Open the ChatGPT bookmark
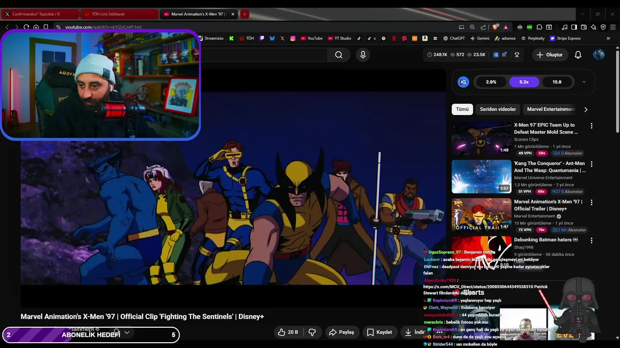 [453, 38]
